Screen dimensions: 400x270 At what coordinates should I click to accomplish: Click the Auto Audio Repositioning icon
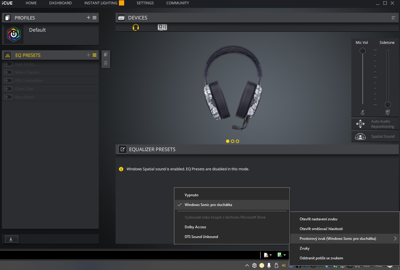point(360,124)
